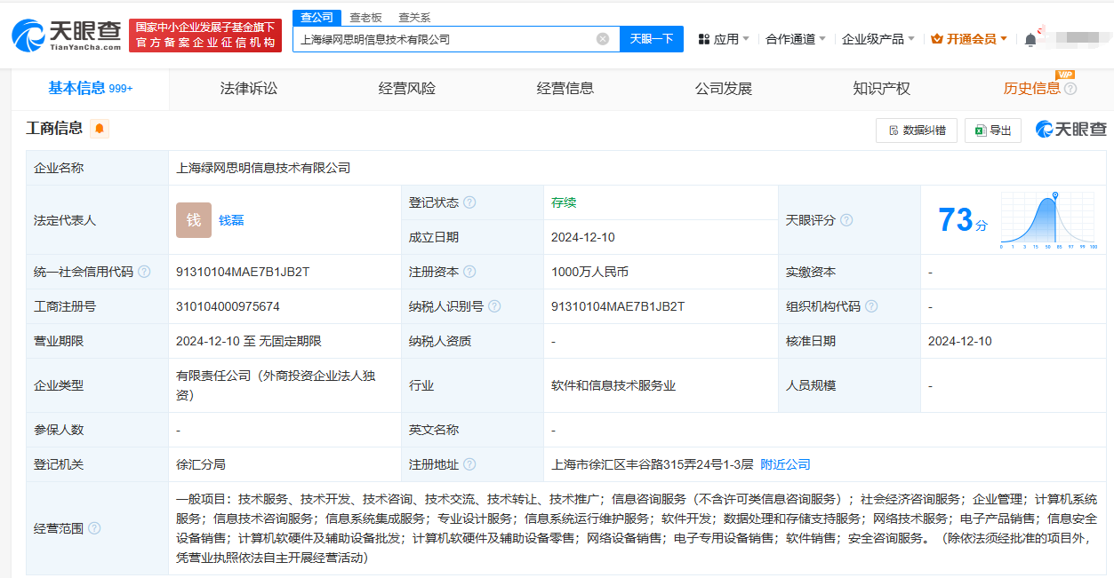Select the 法律诉讼 tab
The image size is (1114, 578).
[x=249, y=89]
